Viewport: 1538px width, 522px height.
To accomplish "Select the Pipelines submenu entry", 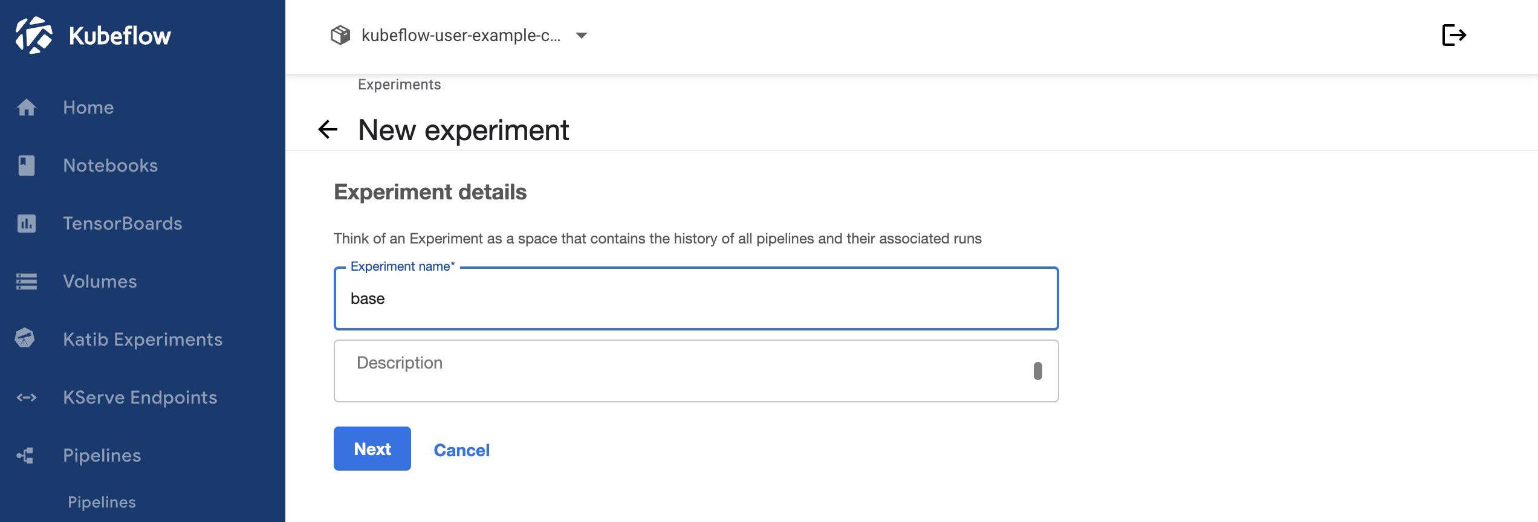I will tap(100, 501).
